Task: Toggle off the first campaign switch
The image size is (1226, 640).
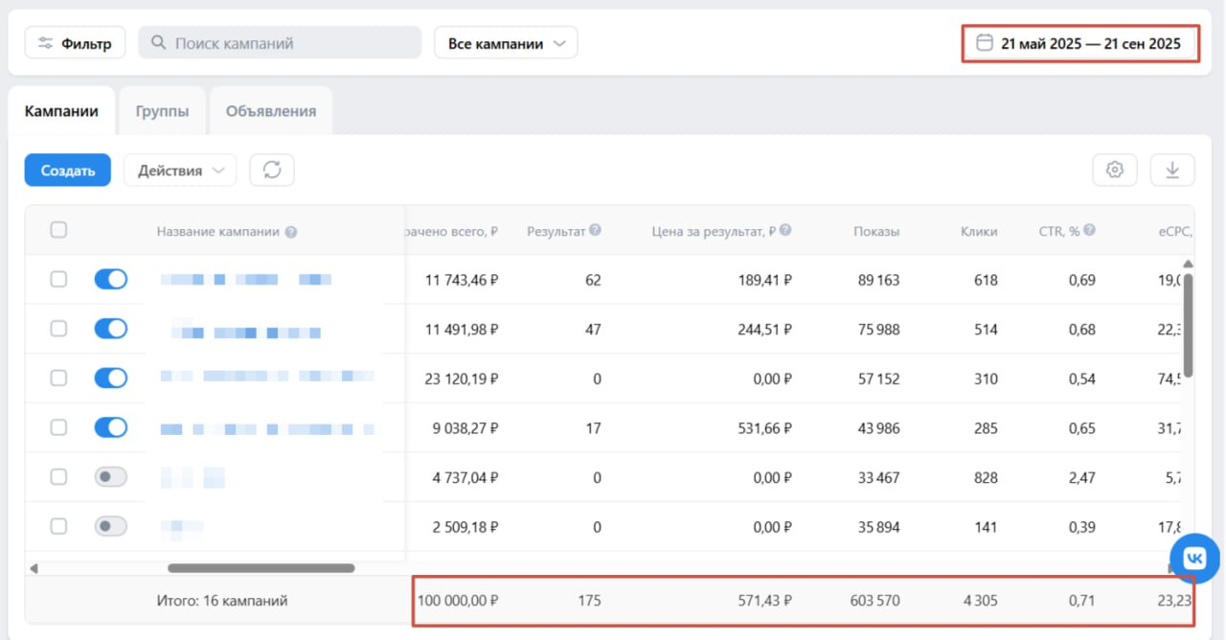Action: click(x=110, y=280)
